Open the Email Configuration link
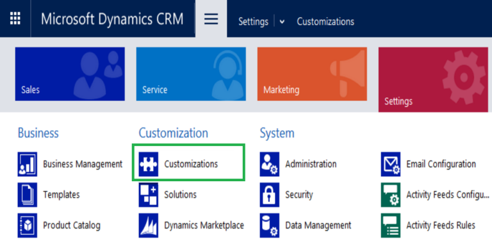 click(x=441, y=164)
